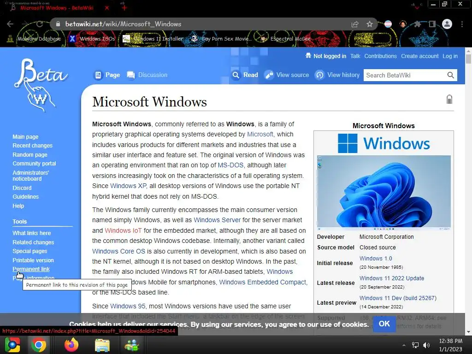Toggle the browser side panel icon

(x=432, y=24)
